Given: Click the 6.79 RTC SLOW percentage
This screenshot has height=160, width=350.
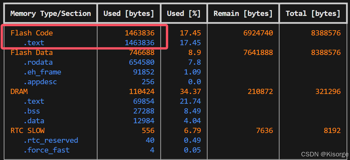Looking at the screenshot, I should point(192,130).
